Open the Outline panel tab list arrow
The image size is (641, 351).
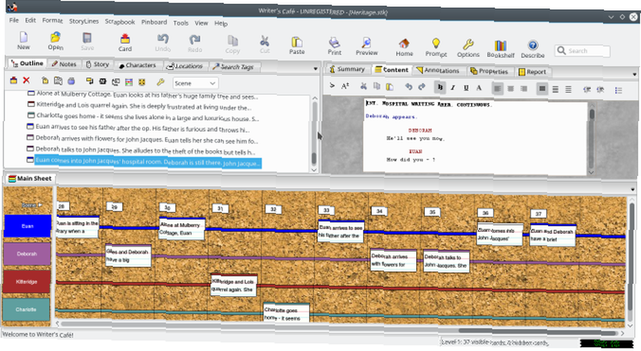[x=315, y=69]
